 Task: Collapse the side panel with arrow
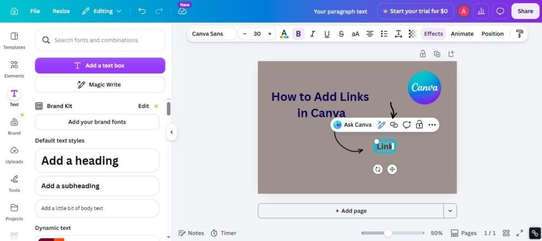pos(171,132)
